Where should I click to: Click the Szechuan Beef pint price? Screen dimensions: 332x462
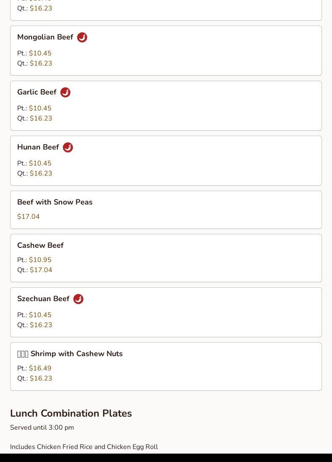tap(40, 315)
